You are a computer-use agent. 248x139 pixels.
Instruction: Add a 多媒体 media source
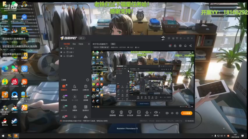pyautogui.click(x=139, y=113)
